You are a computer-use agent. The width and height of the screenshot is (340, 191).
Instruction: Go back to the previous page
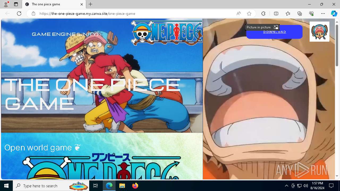(x=7, y=14)
